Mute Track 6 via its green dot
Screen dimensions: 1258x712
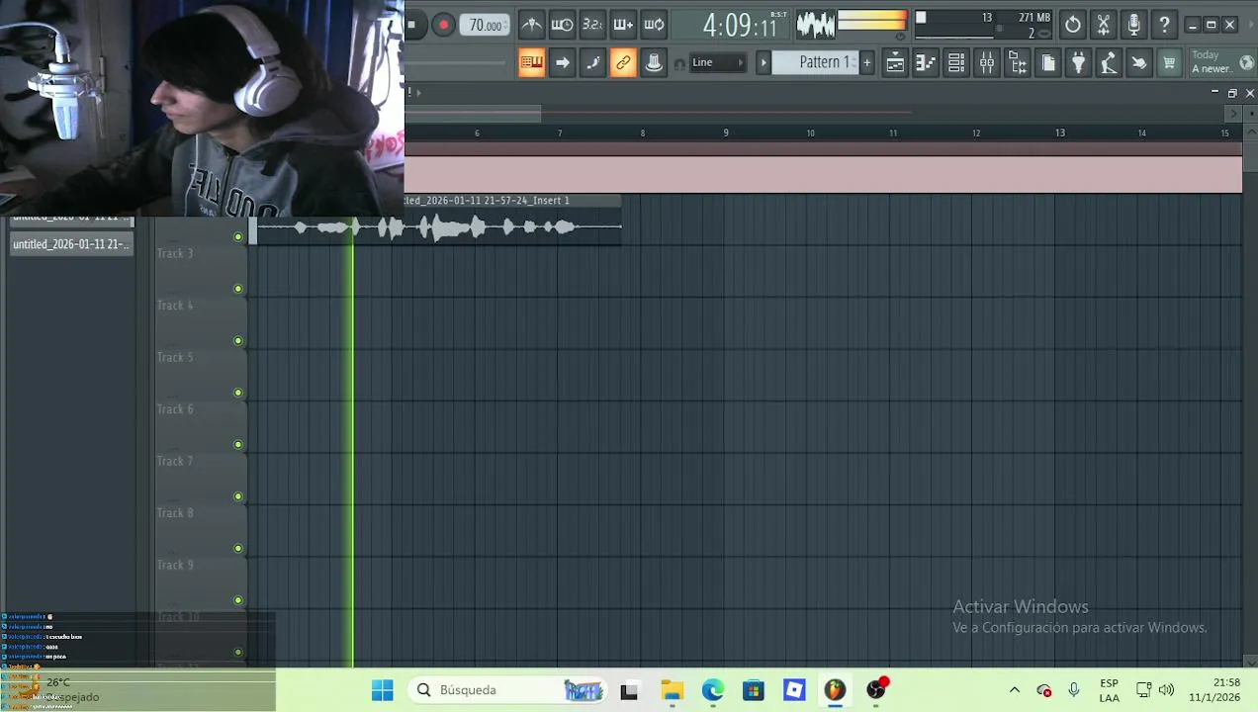pyautogui.click(x=237, y=445)
